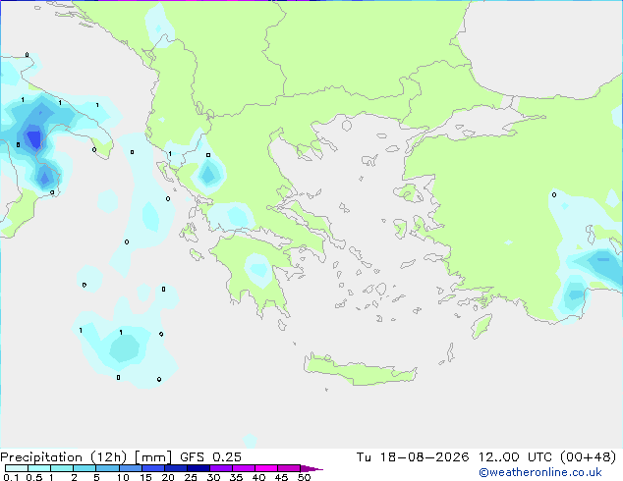623x481 pixels.
Task: Click the "35" legend scale label
Action: [236, 477]
